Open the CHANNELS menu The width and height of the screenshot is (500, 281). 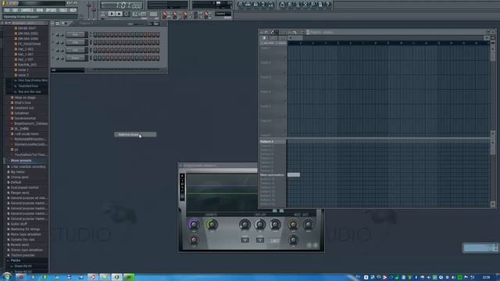point(27,10)
